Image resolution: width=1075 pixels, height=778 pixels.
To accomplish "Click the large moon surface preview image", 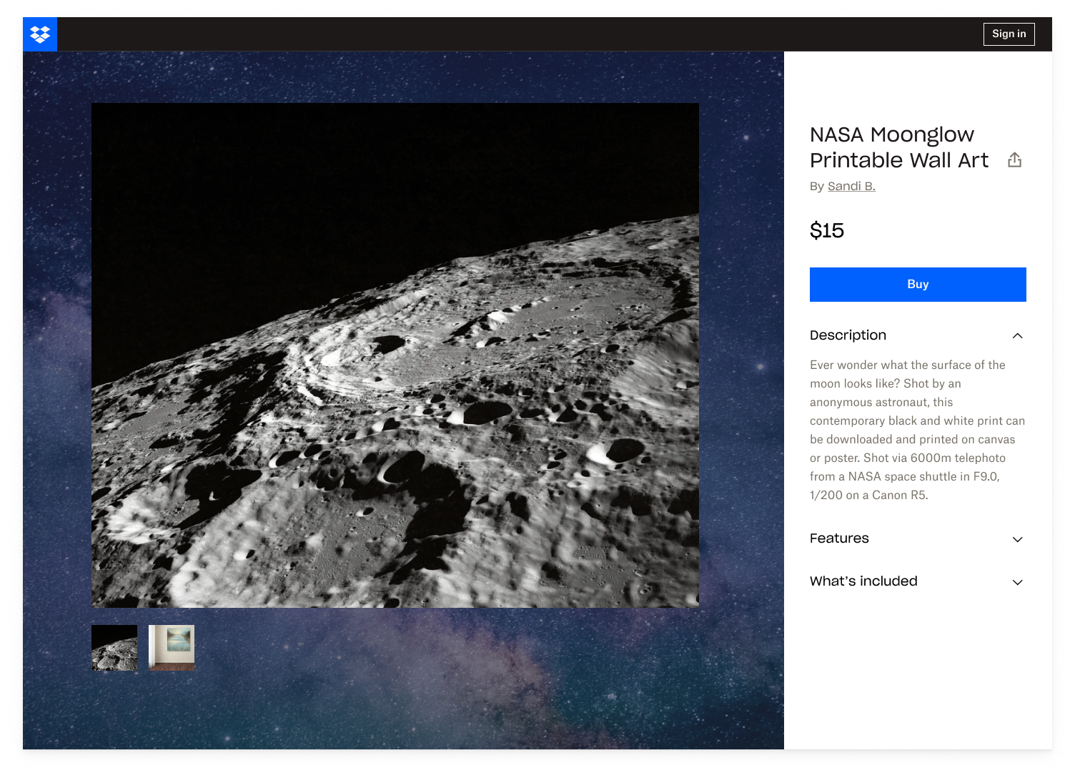I will [x=395, y=355].
